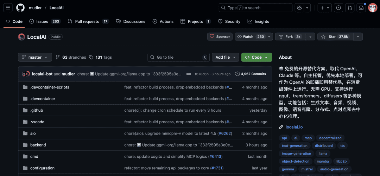Go to the GitHub homepage logo
This screenshot has width=380, height=176.
coord(20,8)
